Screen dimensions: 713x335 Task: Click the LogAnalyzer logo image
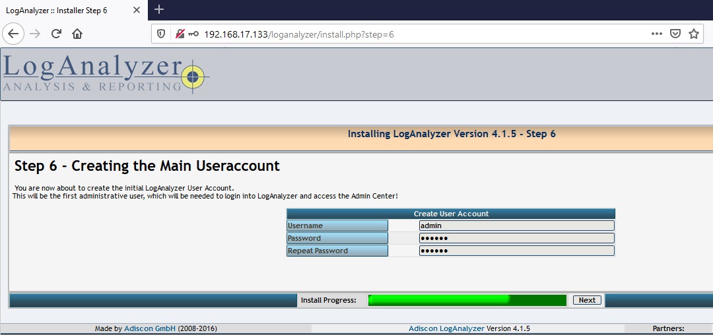106,74
